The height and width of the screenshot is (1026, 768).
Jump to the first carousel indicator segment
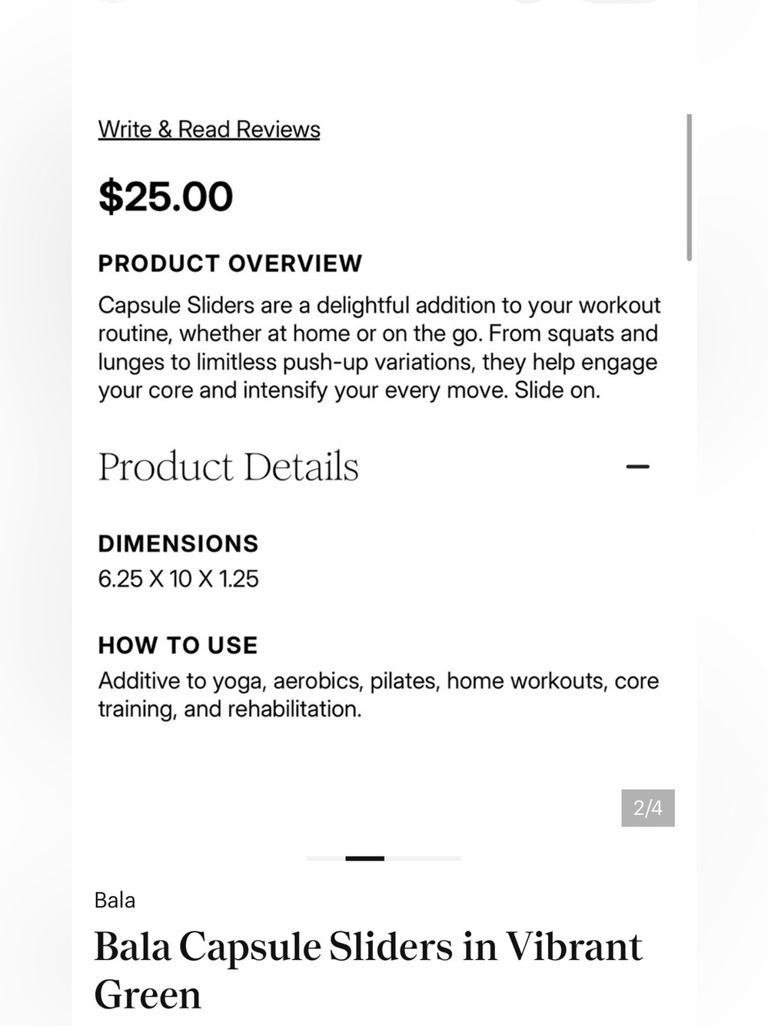[x=326, y=858]
